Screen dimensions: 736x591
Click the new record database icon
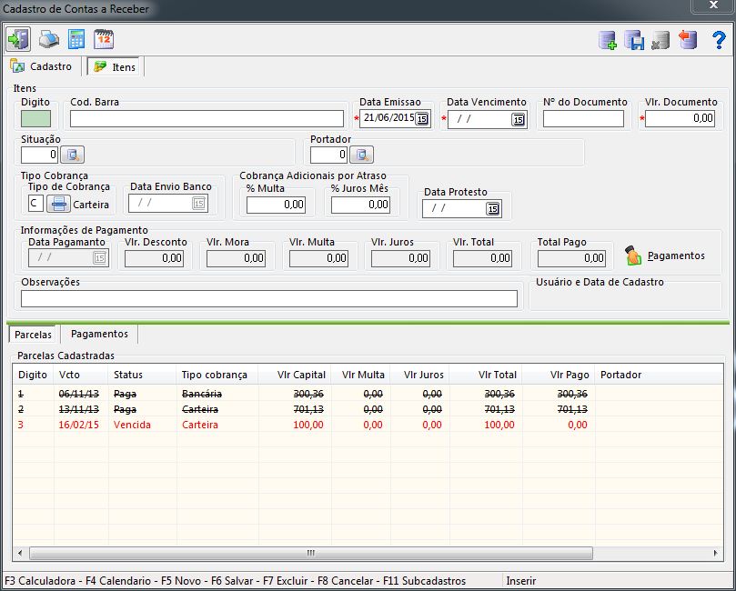[x=608, y=40]
